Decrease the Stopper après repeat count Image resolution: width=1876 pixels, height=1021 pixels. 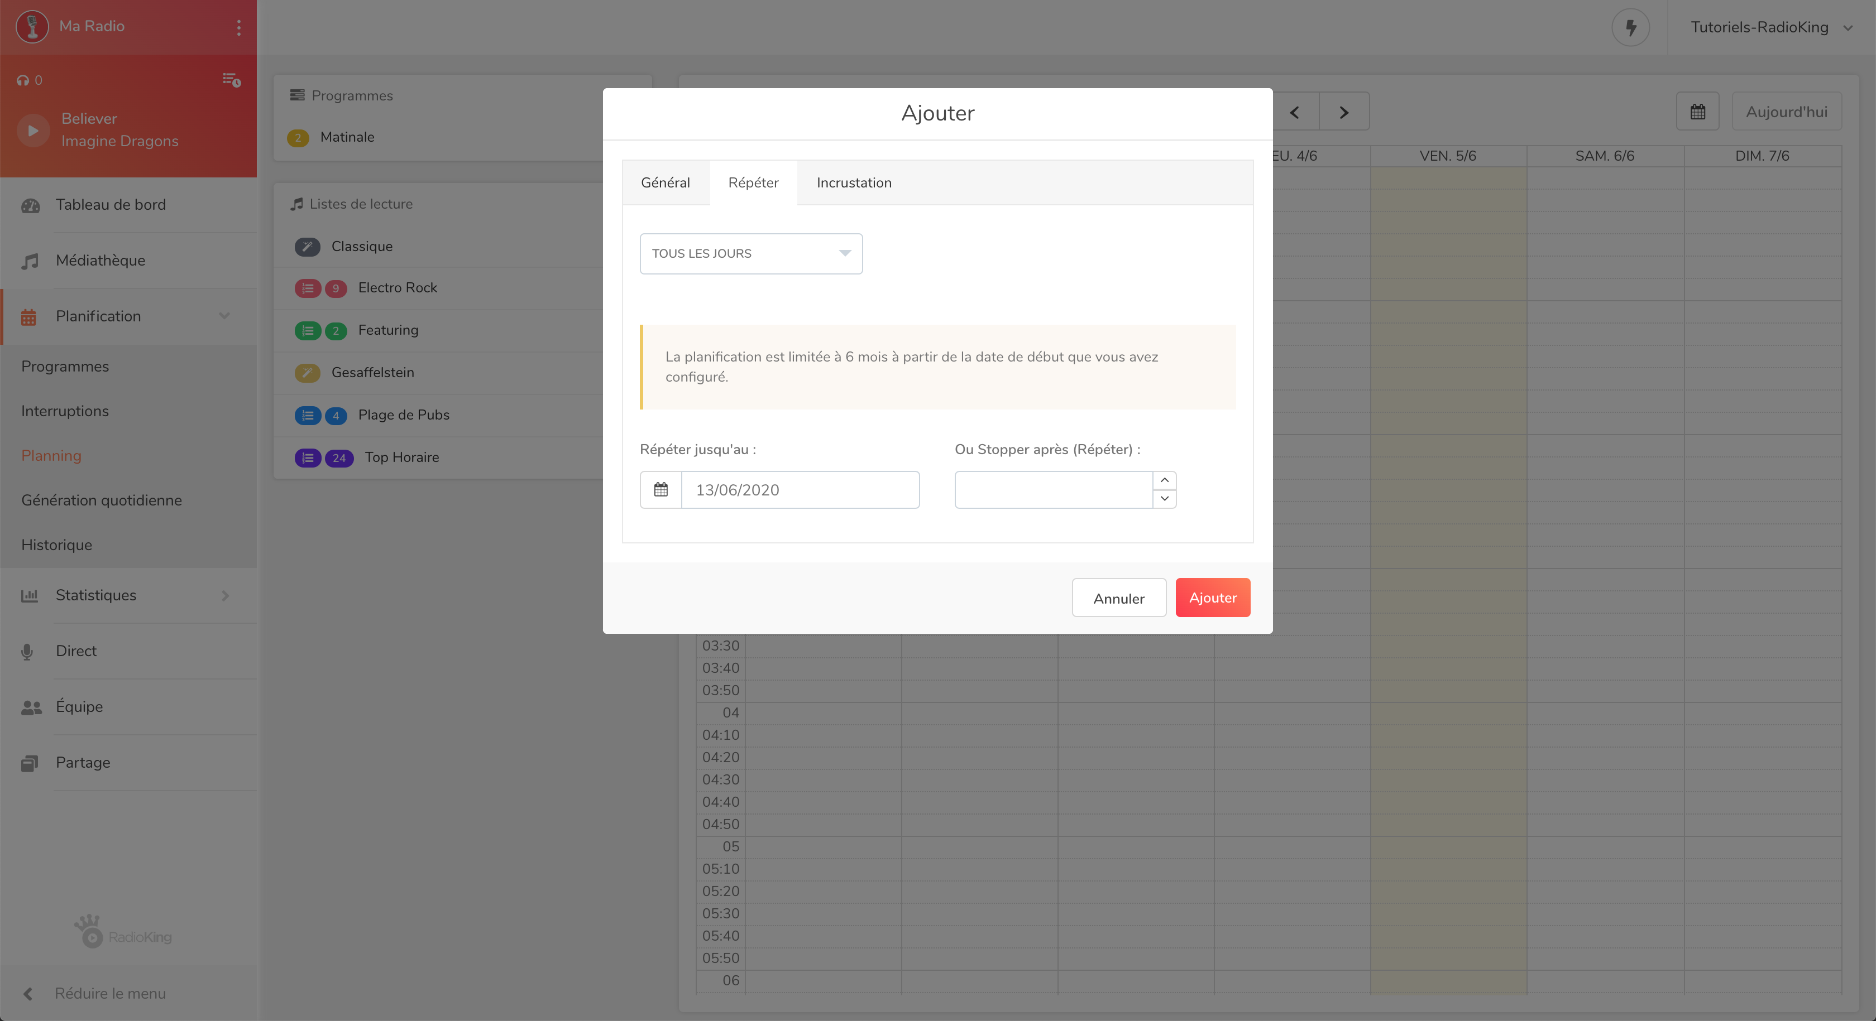(1164, 498)
